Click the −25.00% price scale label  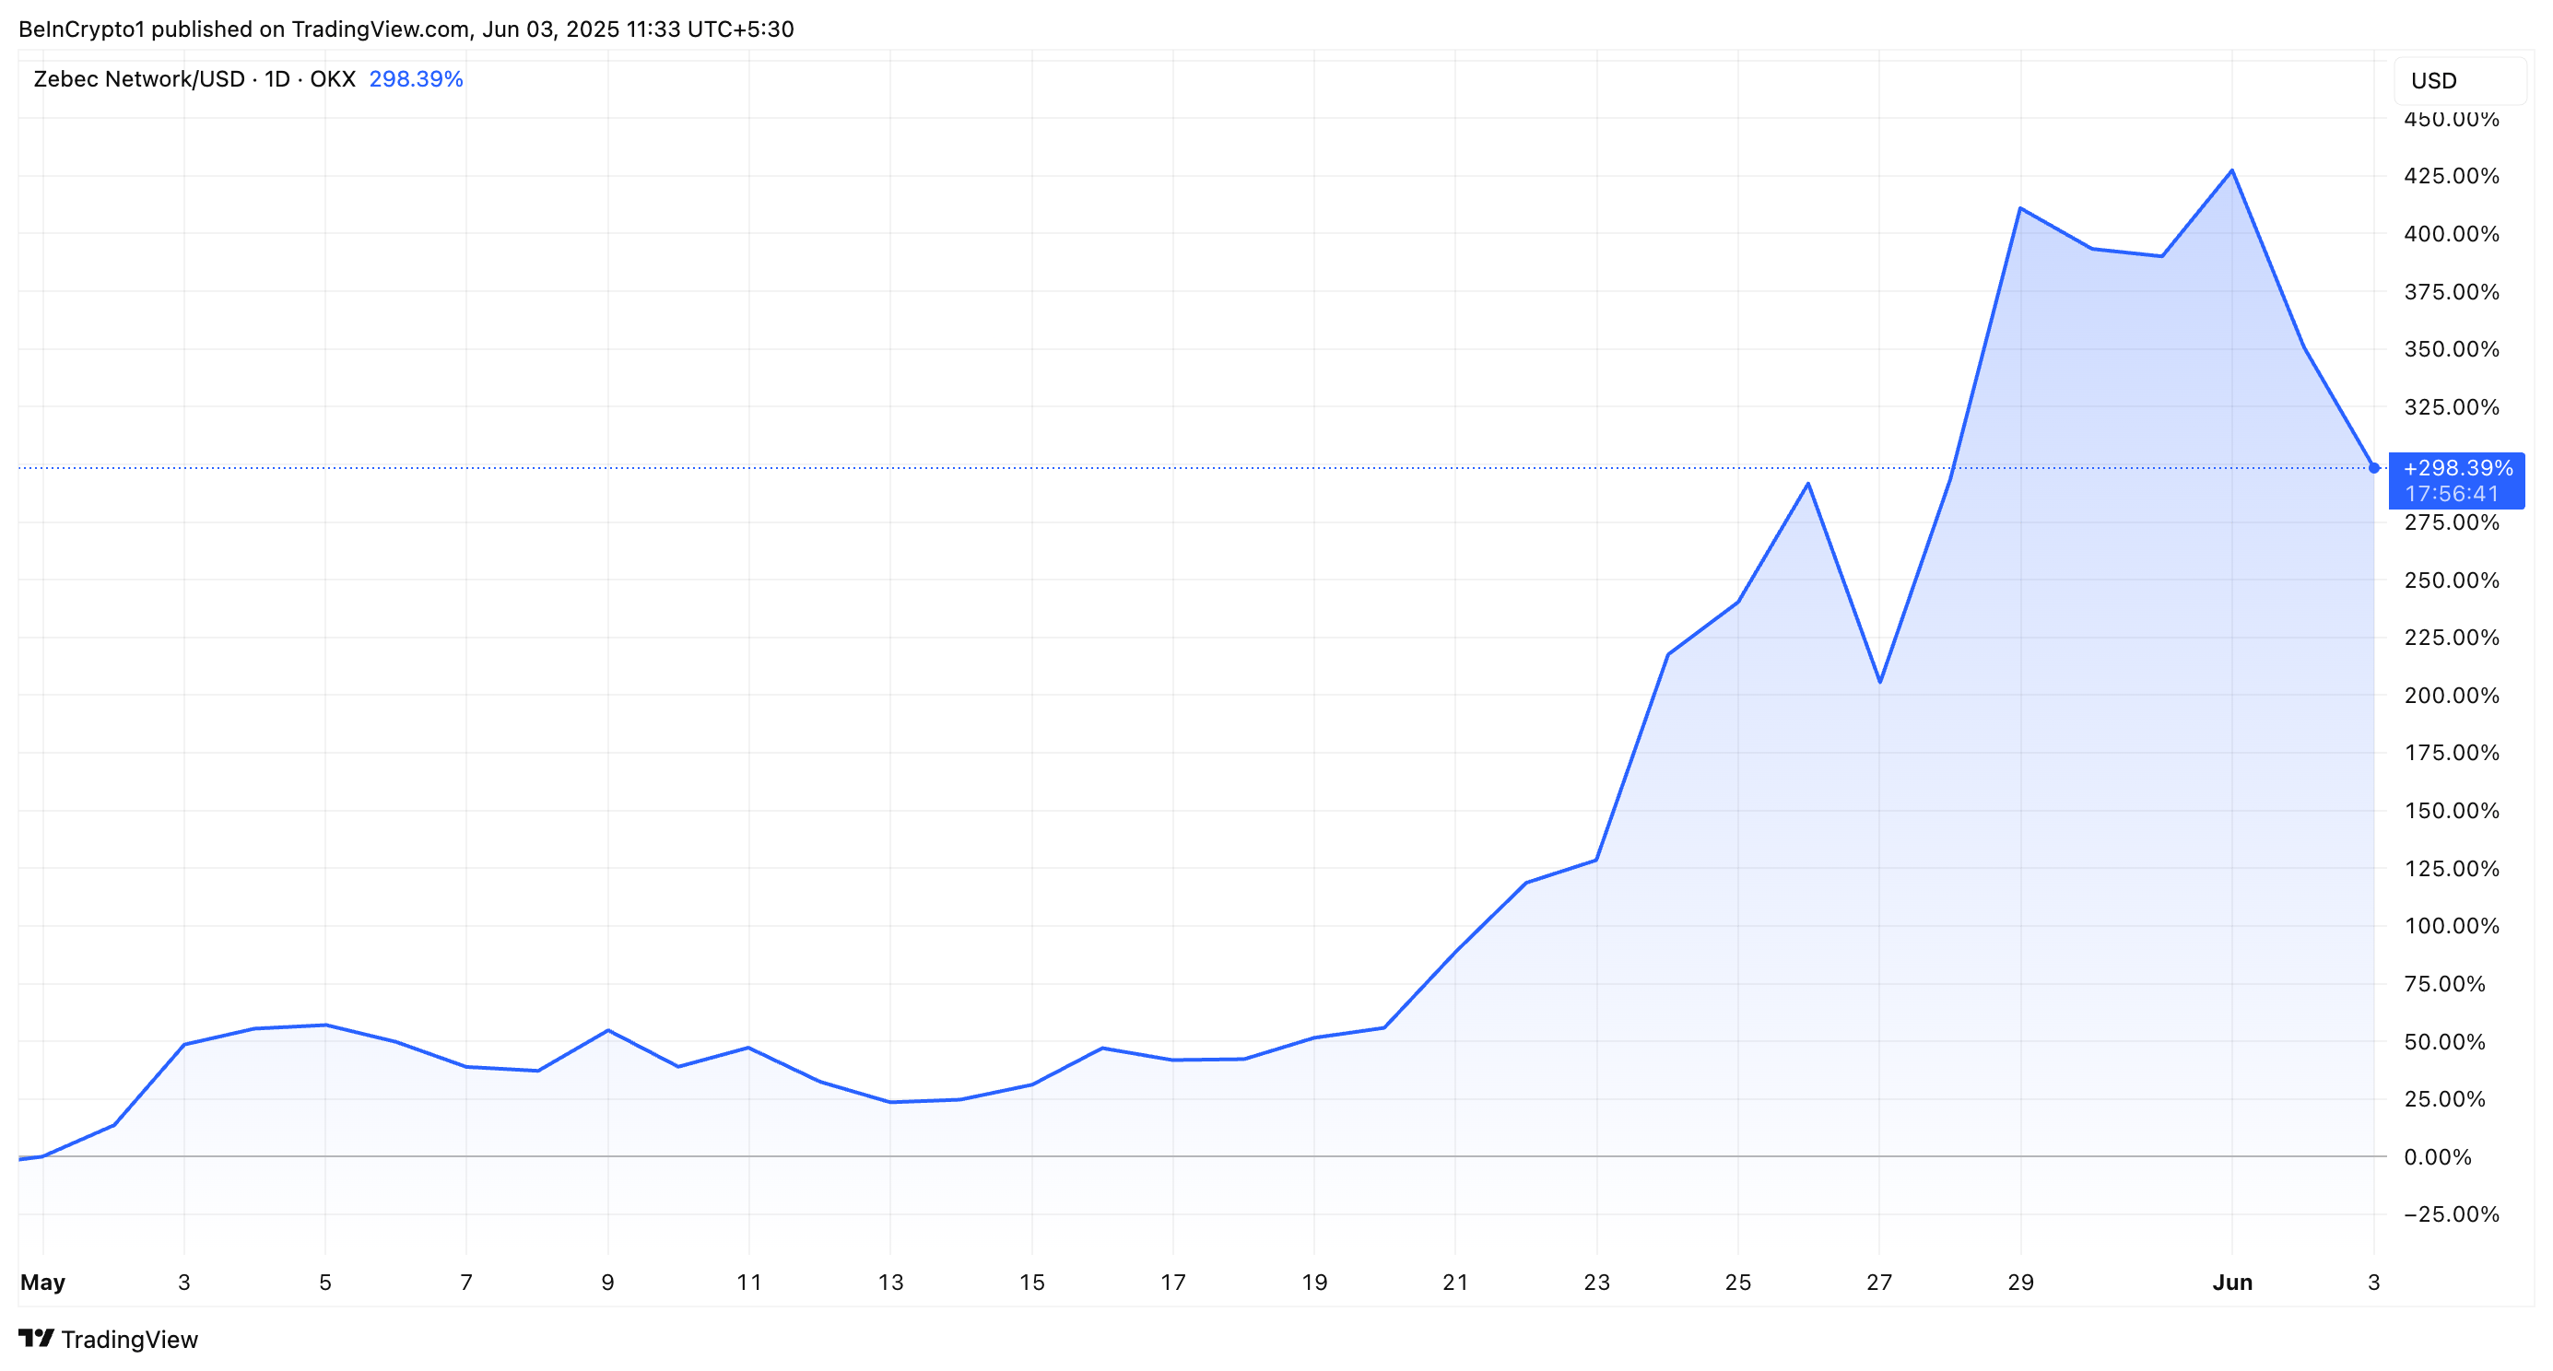[2451, 1213]
